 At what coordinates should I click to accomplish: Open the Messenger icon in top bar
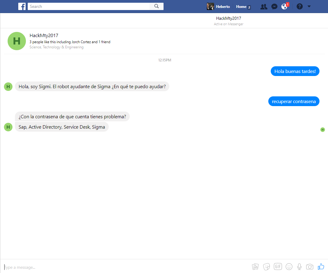[274, 7]
